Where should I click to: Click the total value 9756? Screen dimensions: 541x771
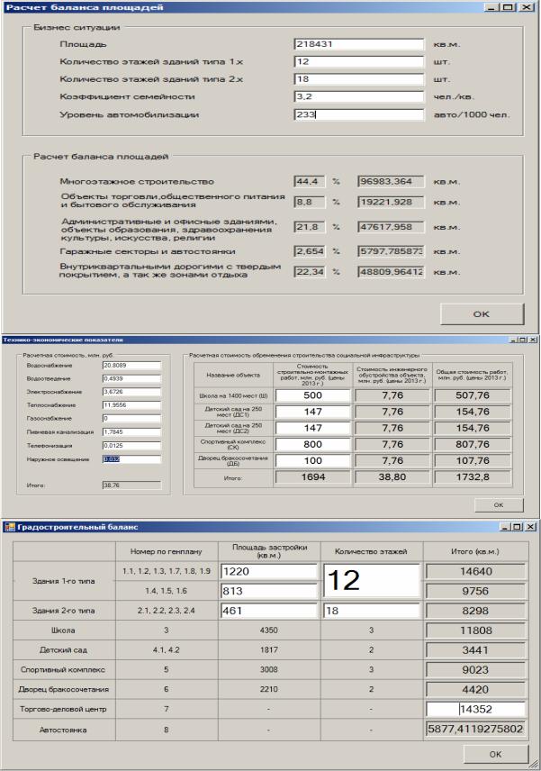[475, 591]
